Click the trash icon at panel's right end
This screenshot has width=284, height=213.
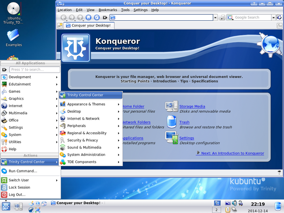click(x=278, y=207)
